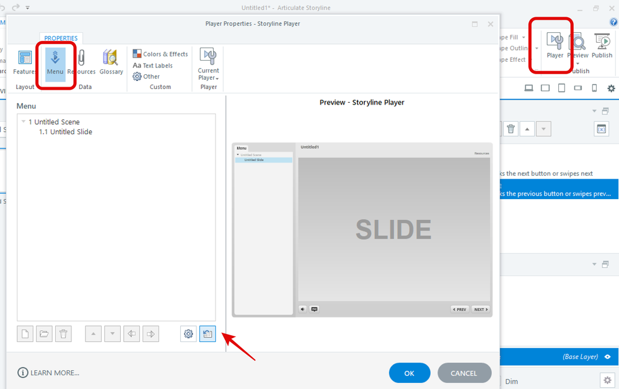Undock the Slide Layers panel
619x389 pixels.
click(x=605, y=264)
